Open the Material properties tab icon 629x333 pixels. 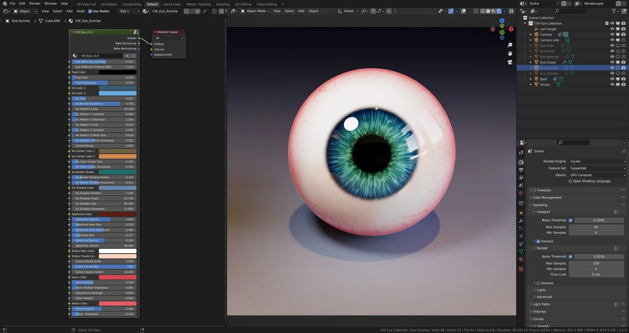pos(521,259)
